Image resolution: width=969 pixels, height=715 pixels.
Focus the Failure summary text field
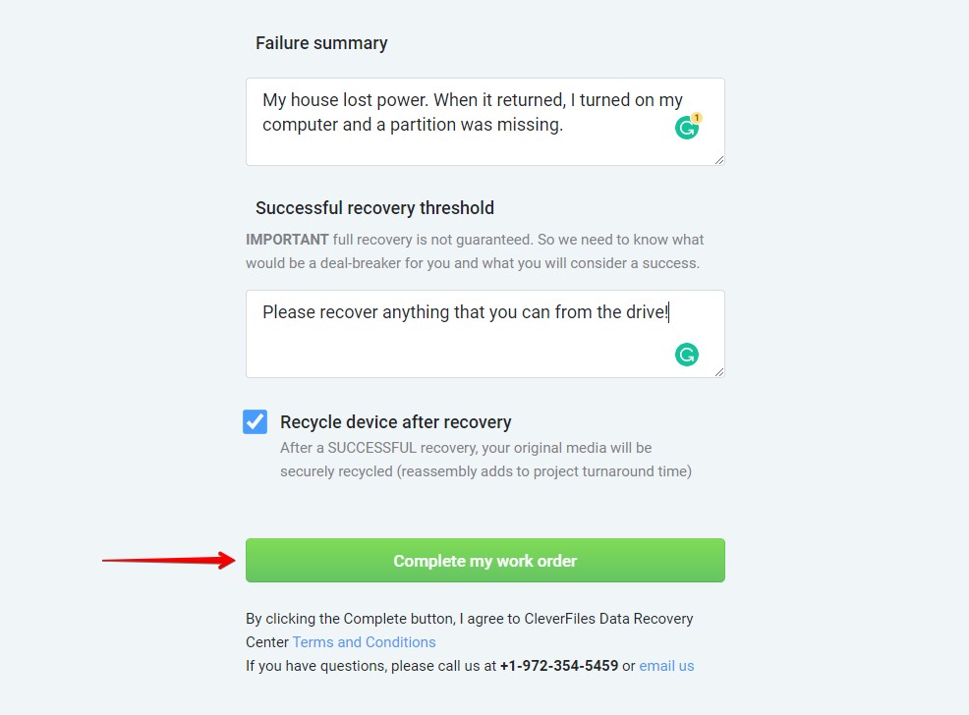[485, 122]
